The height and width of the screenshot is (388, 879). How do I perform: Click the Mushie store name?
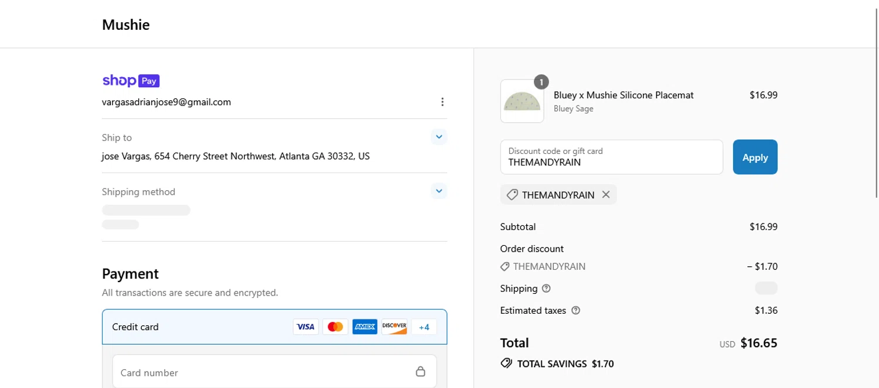126,25
